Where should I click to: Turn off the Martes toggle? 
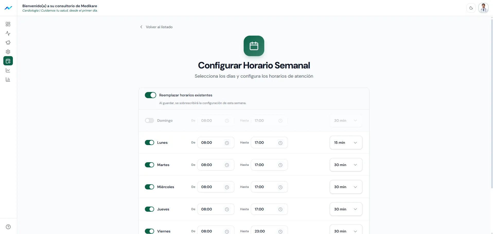pos(149,165)
